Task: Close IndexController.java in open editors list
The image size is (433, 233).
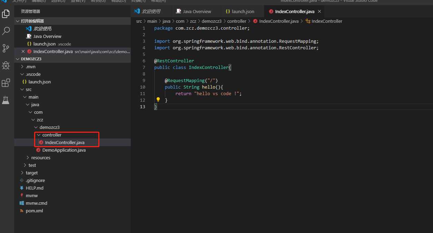Action: pyautogui.click(x=23, y=51)
